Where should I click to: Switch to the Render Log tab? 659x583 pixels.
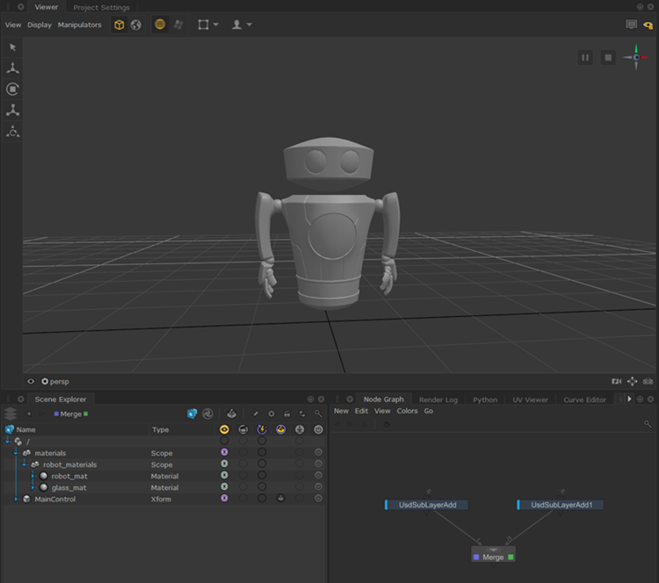[x=438, y=399]
